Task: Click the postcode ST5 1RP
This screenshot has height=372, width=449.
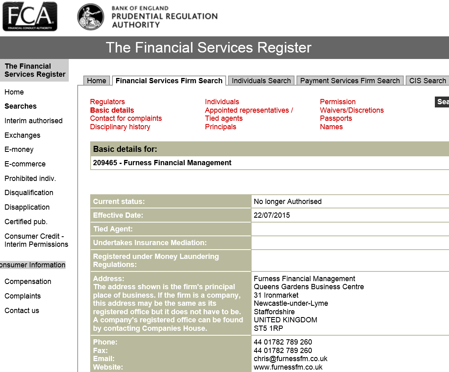Action: [x=268, y=328]
